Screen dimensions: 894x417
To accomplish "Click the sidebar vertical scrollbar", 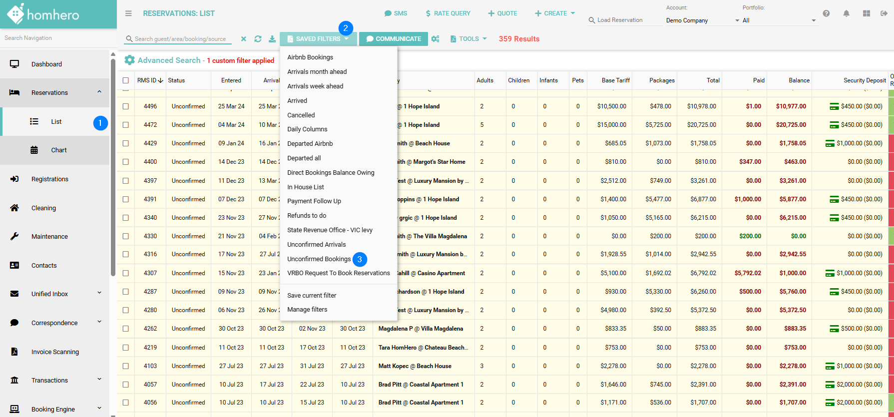I will (x=113, y=167).
